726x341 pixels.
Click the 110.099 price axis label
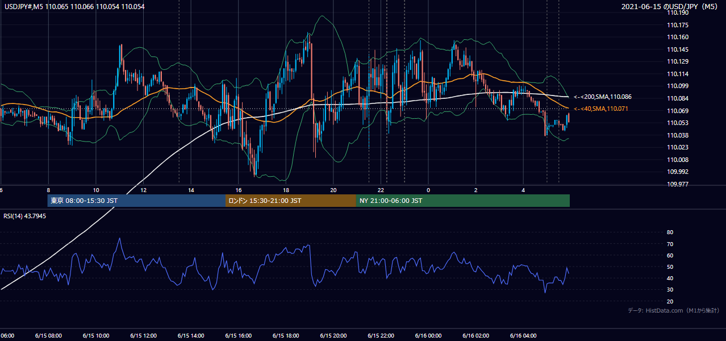point(678,86)
